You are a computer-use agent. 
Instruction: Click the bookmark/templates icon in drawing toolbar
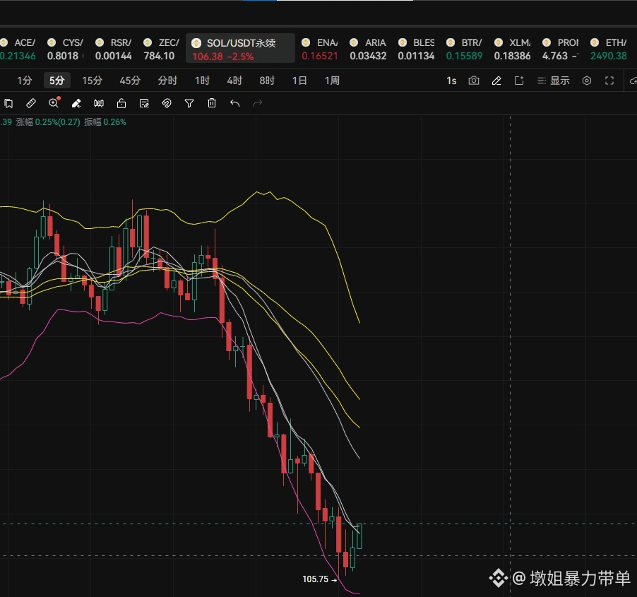[x=8, y=103]
